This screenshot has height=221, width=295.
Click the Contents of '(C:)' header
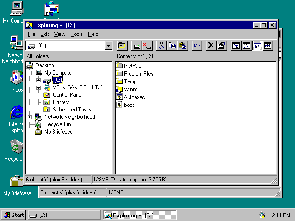(x=195, y=56)
